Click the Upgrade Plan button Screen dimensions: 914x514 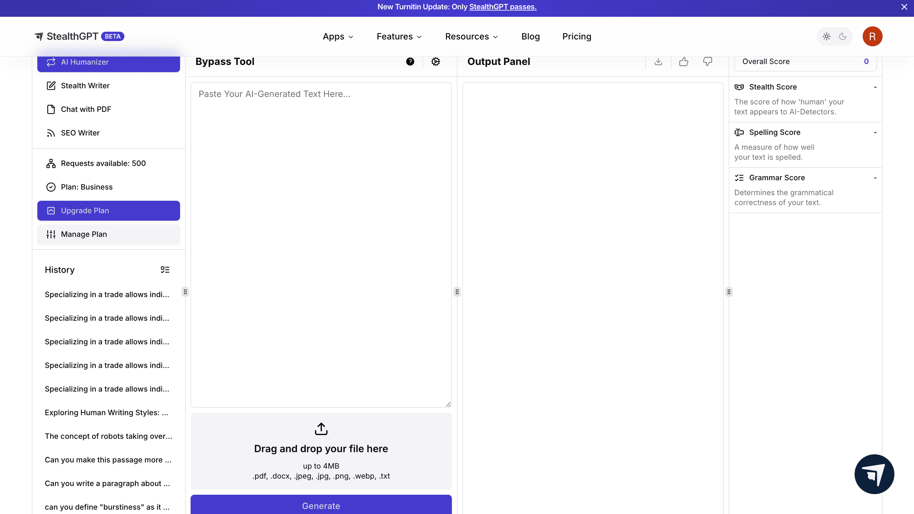click(x=109, y=211)
